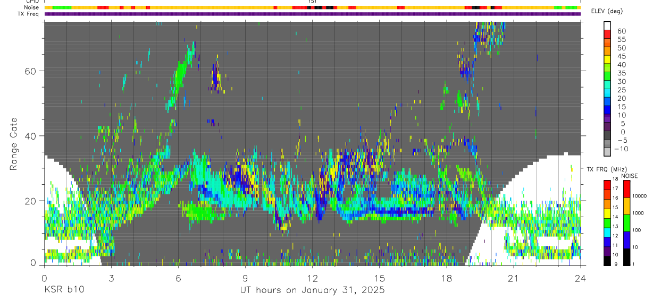The height and width of the screenshot is (301, 653).
Task: Click the ELEV (deg) colorbar label
Action: 622,11
